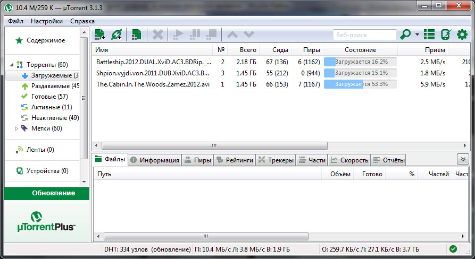Select the Загружаемые category

pyautogui.click(x=43, y=75)
